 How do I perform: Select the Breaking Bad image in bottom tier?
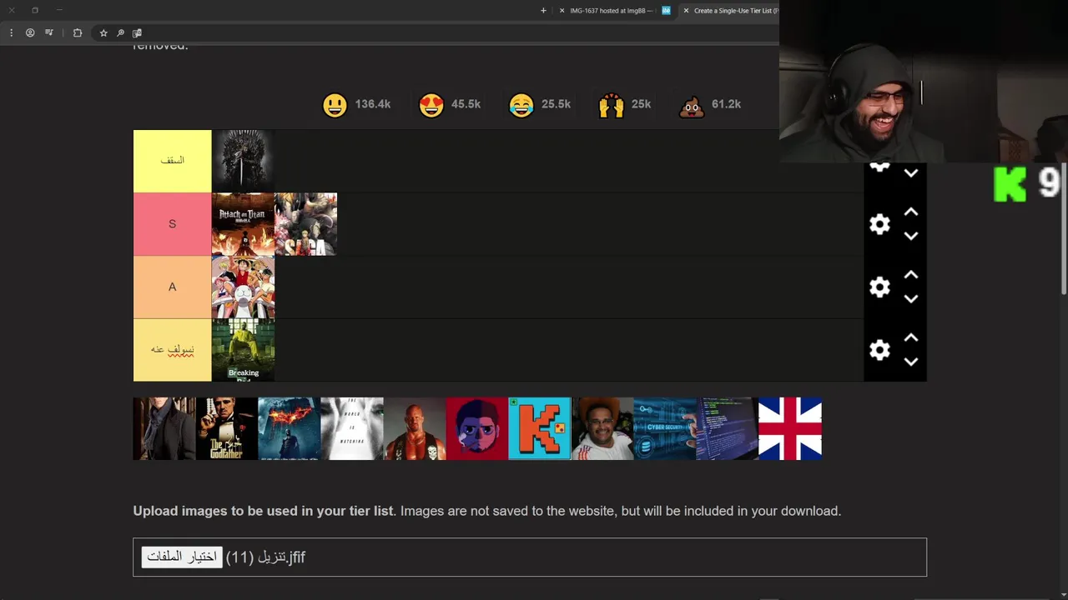(243, 350)
